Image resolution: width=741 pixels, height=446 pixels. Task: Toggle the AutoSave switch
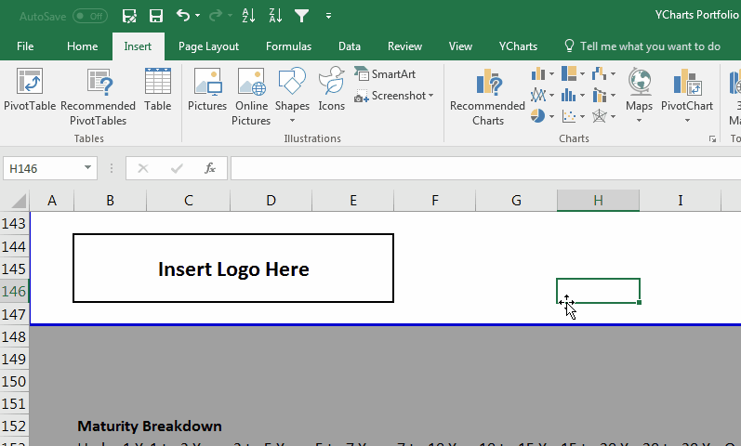(x=90, y=16)
